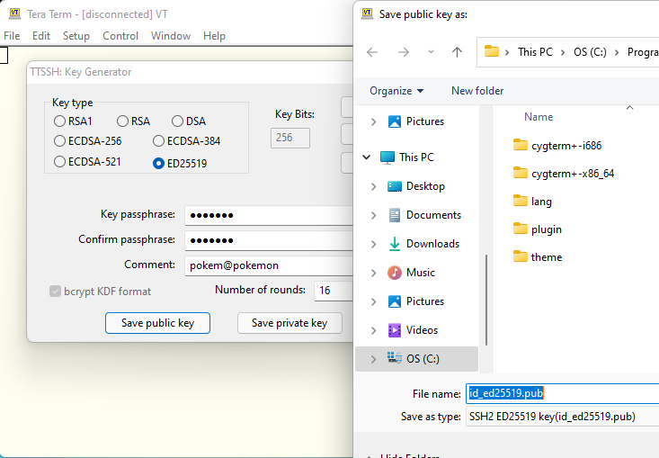Open the Control menu in Tera Term
The image size is (659, 458).
coord(120,36)
